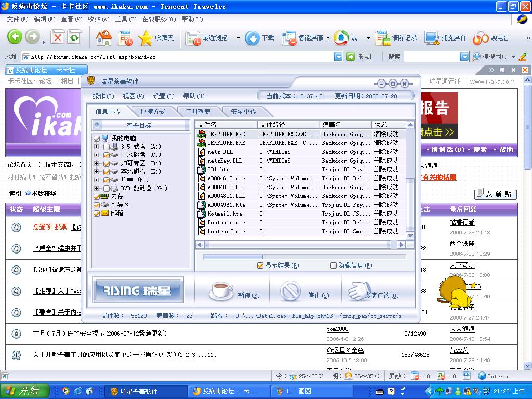This screenshot has width=532, height=399.
Task: Click the 清除记录 clear history icon
Action: [x=382, y=38]
